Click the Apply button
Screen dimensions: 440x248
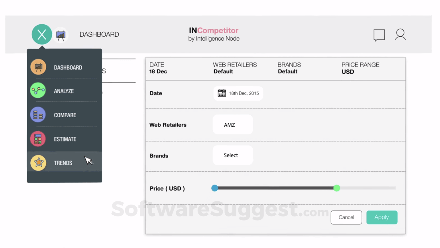382,217
